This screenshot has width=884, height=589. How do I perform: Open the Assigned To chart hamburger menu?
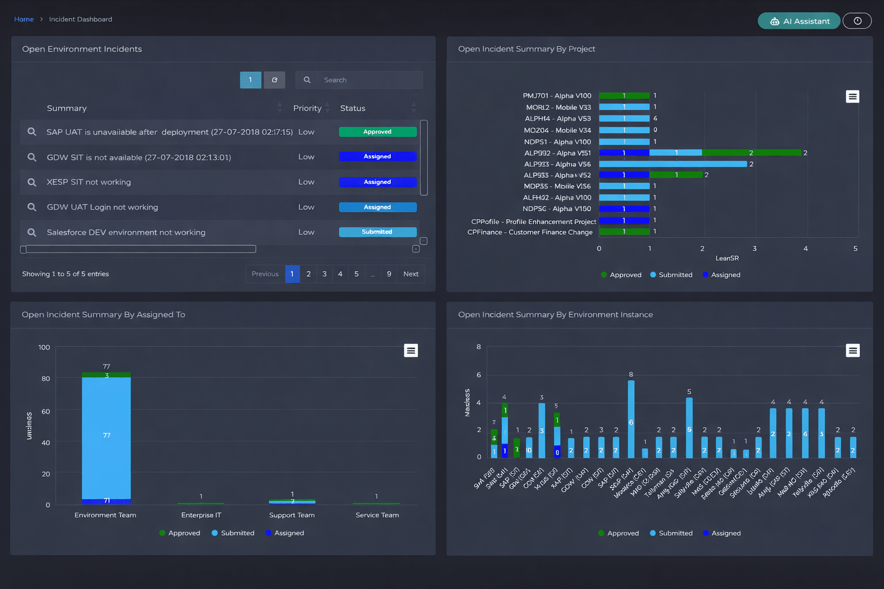click(410, 350)
